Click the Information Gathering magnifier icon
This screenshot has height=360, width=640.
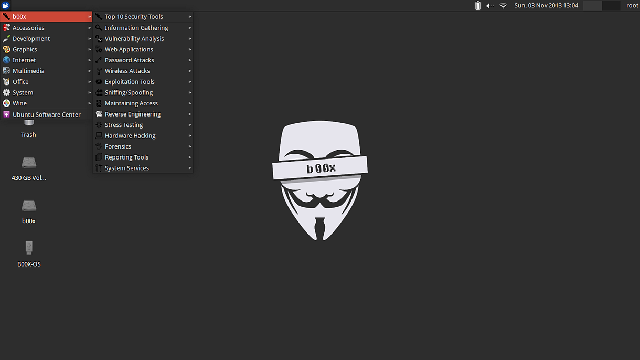[x=99, y=28]
